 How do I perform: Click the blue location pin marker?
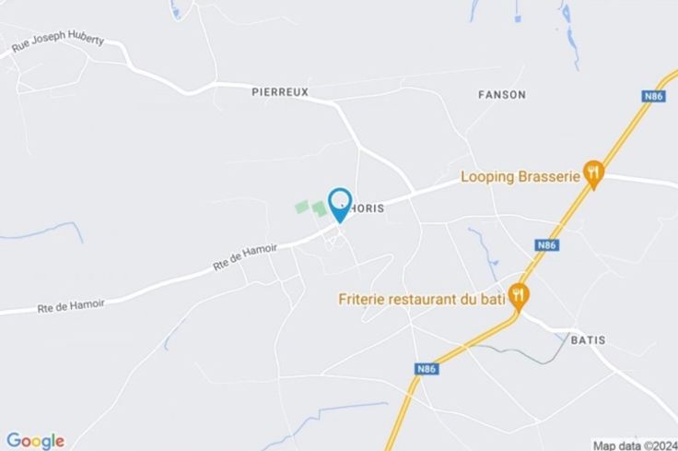coord(340,205)
